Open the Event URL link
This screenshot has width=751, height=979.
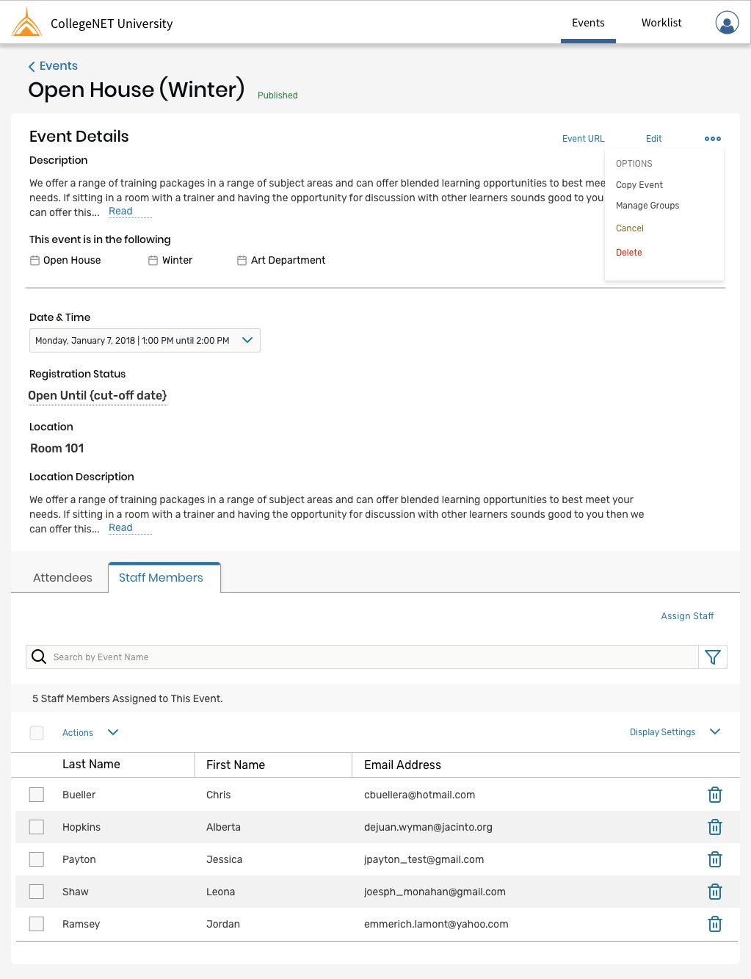tap(584, 139)
